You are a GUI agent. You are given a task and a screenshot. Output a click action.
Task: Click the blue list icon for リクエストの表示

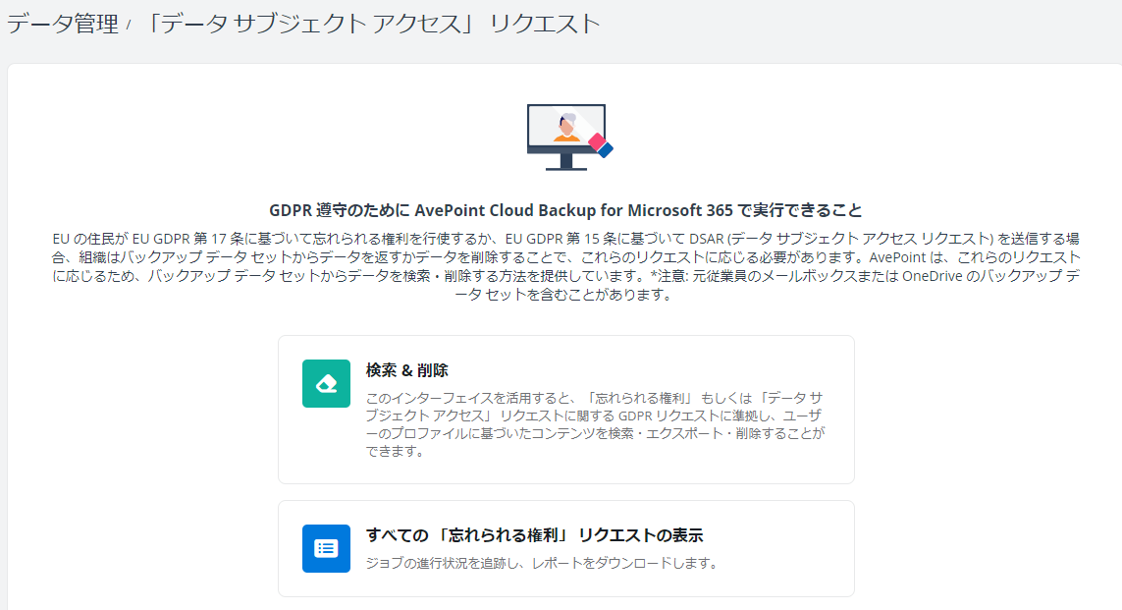coord(326,548)
